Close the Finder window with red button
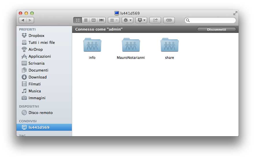Image resolution: width=255 pixels, height=159 pixels. pyautogui.click(x=20, y=13)
